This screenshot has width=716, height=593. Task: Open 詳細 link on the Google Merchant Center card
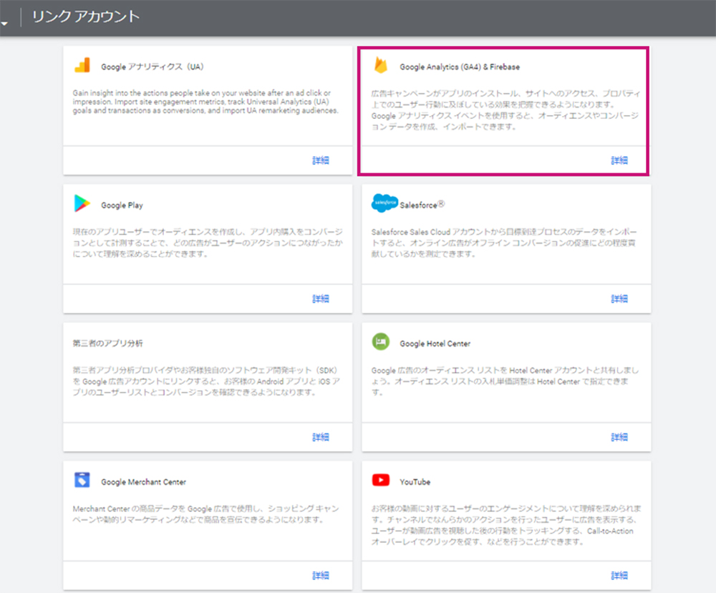[321, 576]
